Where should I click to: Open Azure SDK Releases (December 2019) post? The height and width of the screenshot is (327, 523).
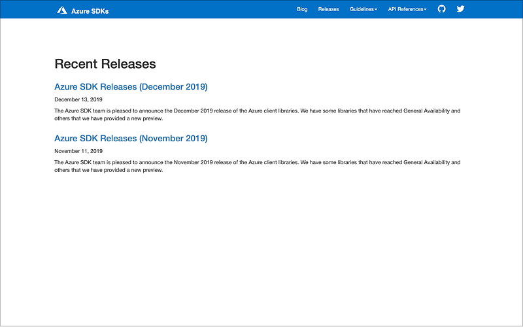point(131,87)
